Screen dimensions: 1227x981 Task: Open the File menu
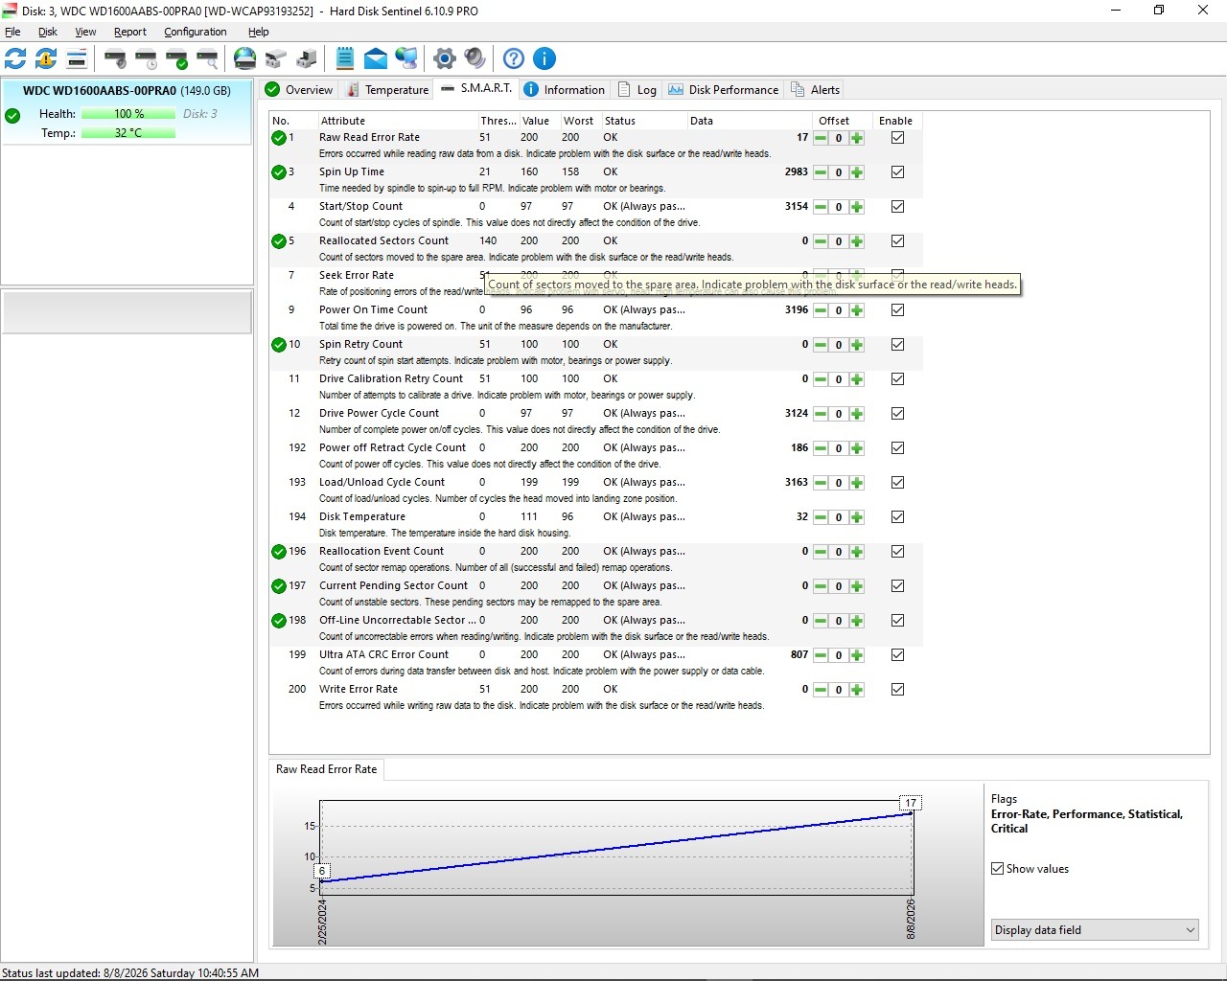pos(12,32)
